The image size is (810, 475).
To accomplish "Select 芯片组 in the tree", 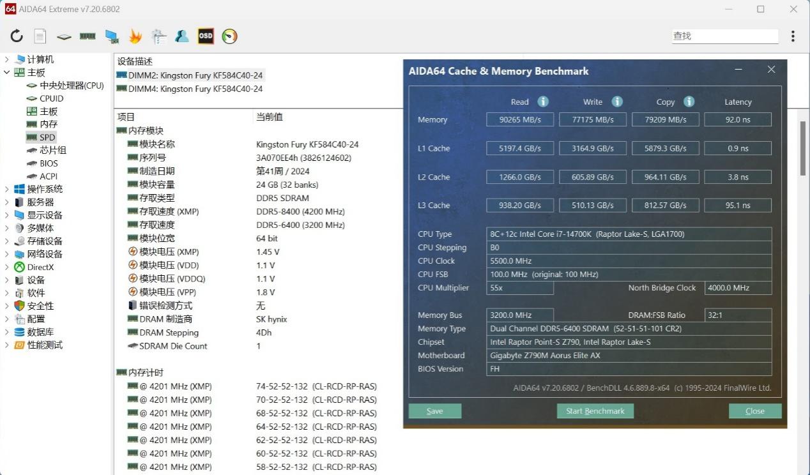I will (x=53, y=150).
